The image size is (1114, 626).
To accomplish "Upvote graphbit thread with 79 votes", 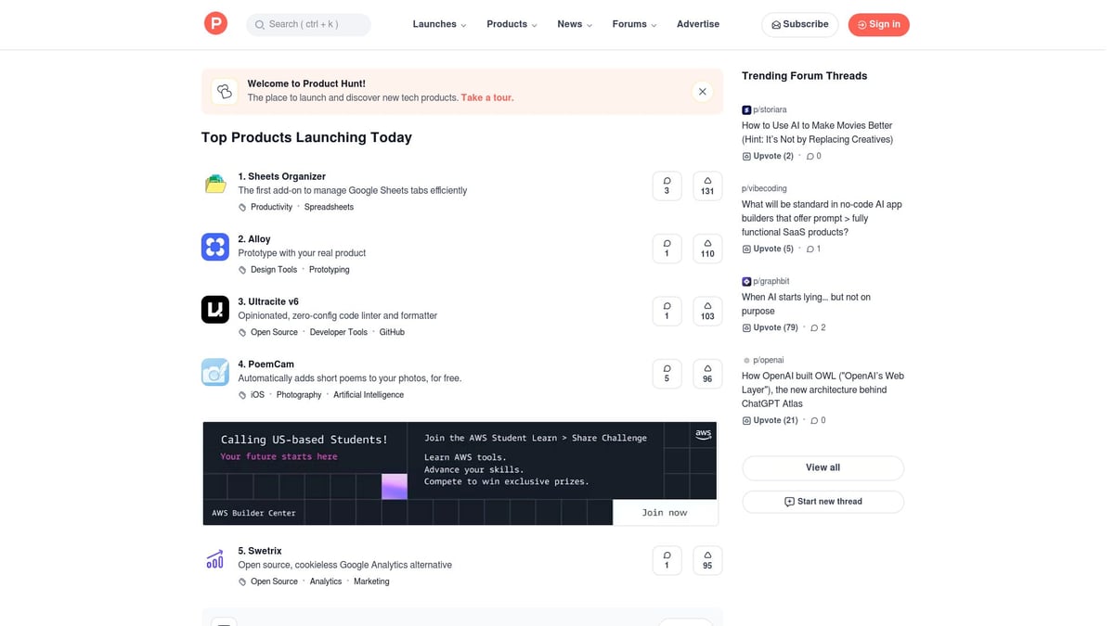I will click(770, 327).
